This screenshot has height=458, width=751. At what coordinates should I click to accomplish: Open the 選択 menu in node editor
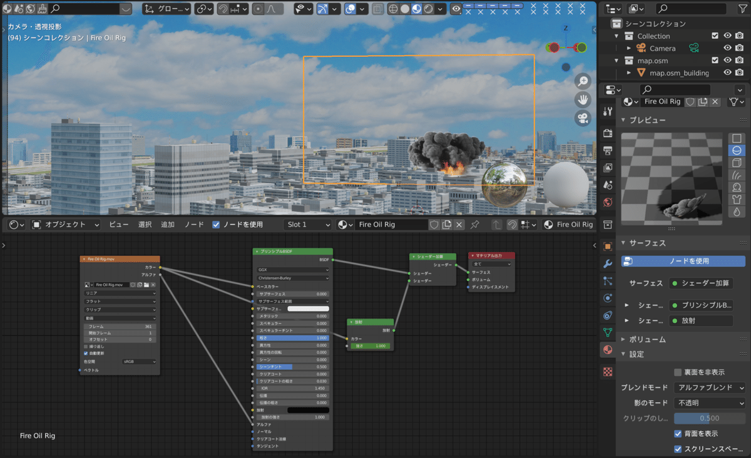coord(145,225)
